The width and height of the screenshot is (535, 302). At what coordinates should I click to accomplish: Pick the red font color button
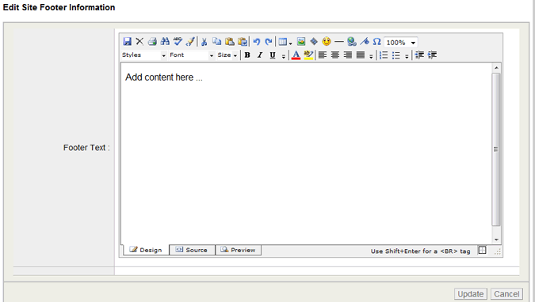[296, 55]
